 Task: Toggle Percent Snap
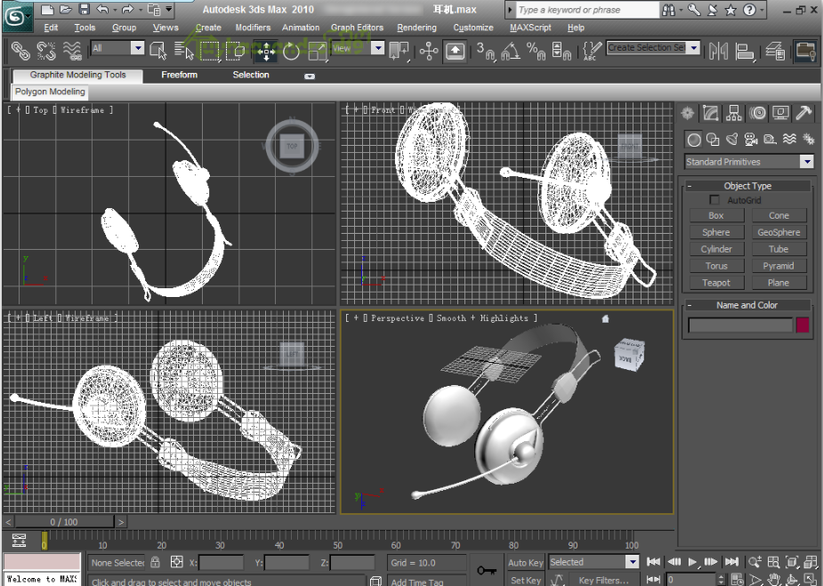[x=536, y=51]
